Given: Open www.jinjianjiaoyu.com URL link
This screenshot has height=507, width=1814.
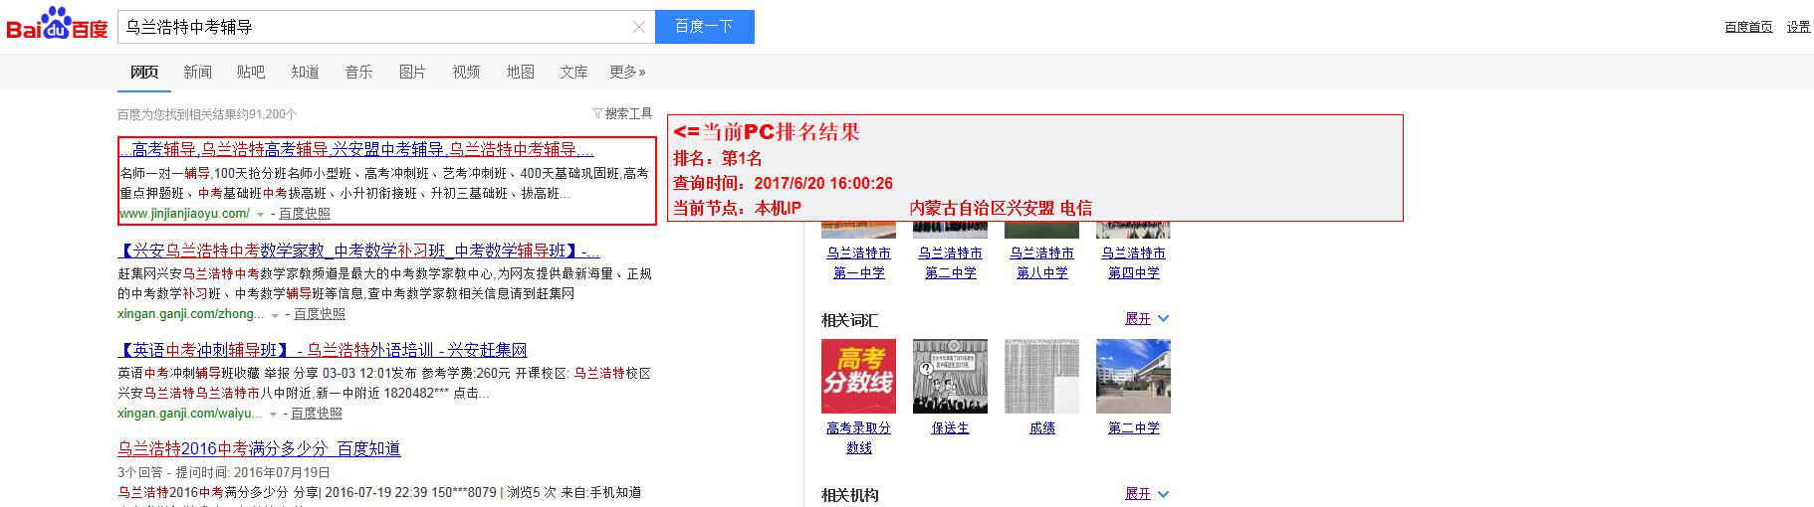Looking at the screenshot, I should tap(184, 214).
